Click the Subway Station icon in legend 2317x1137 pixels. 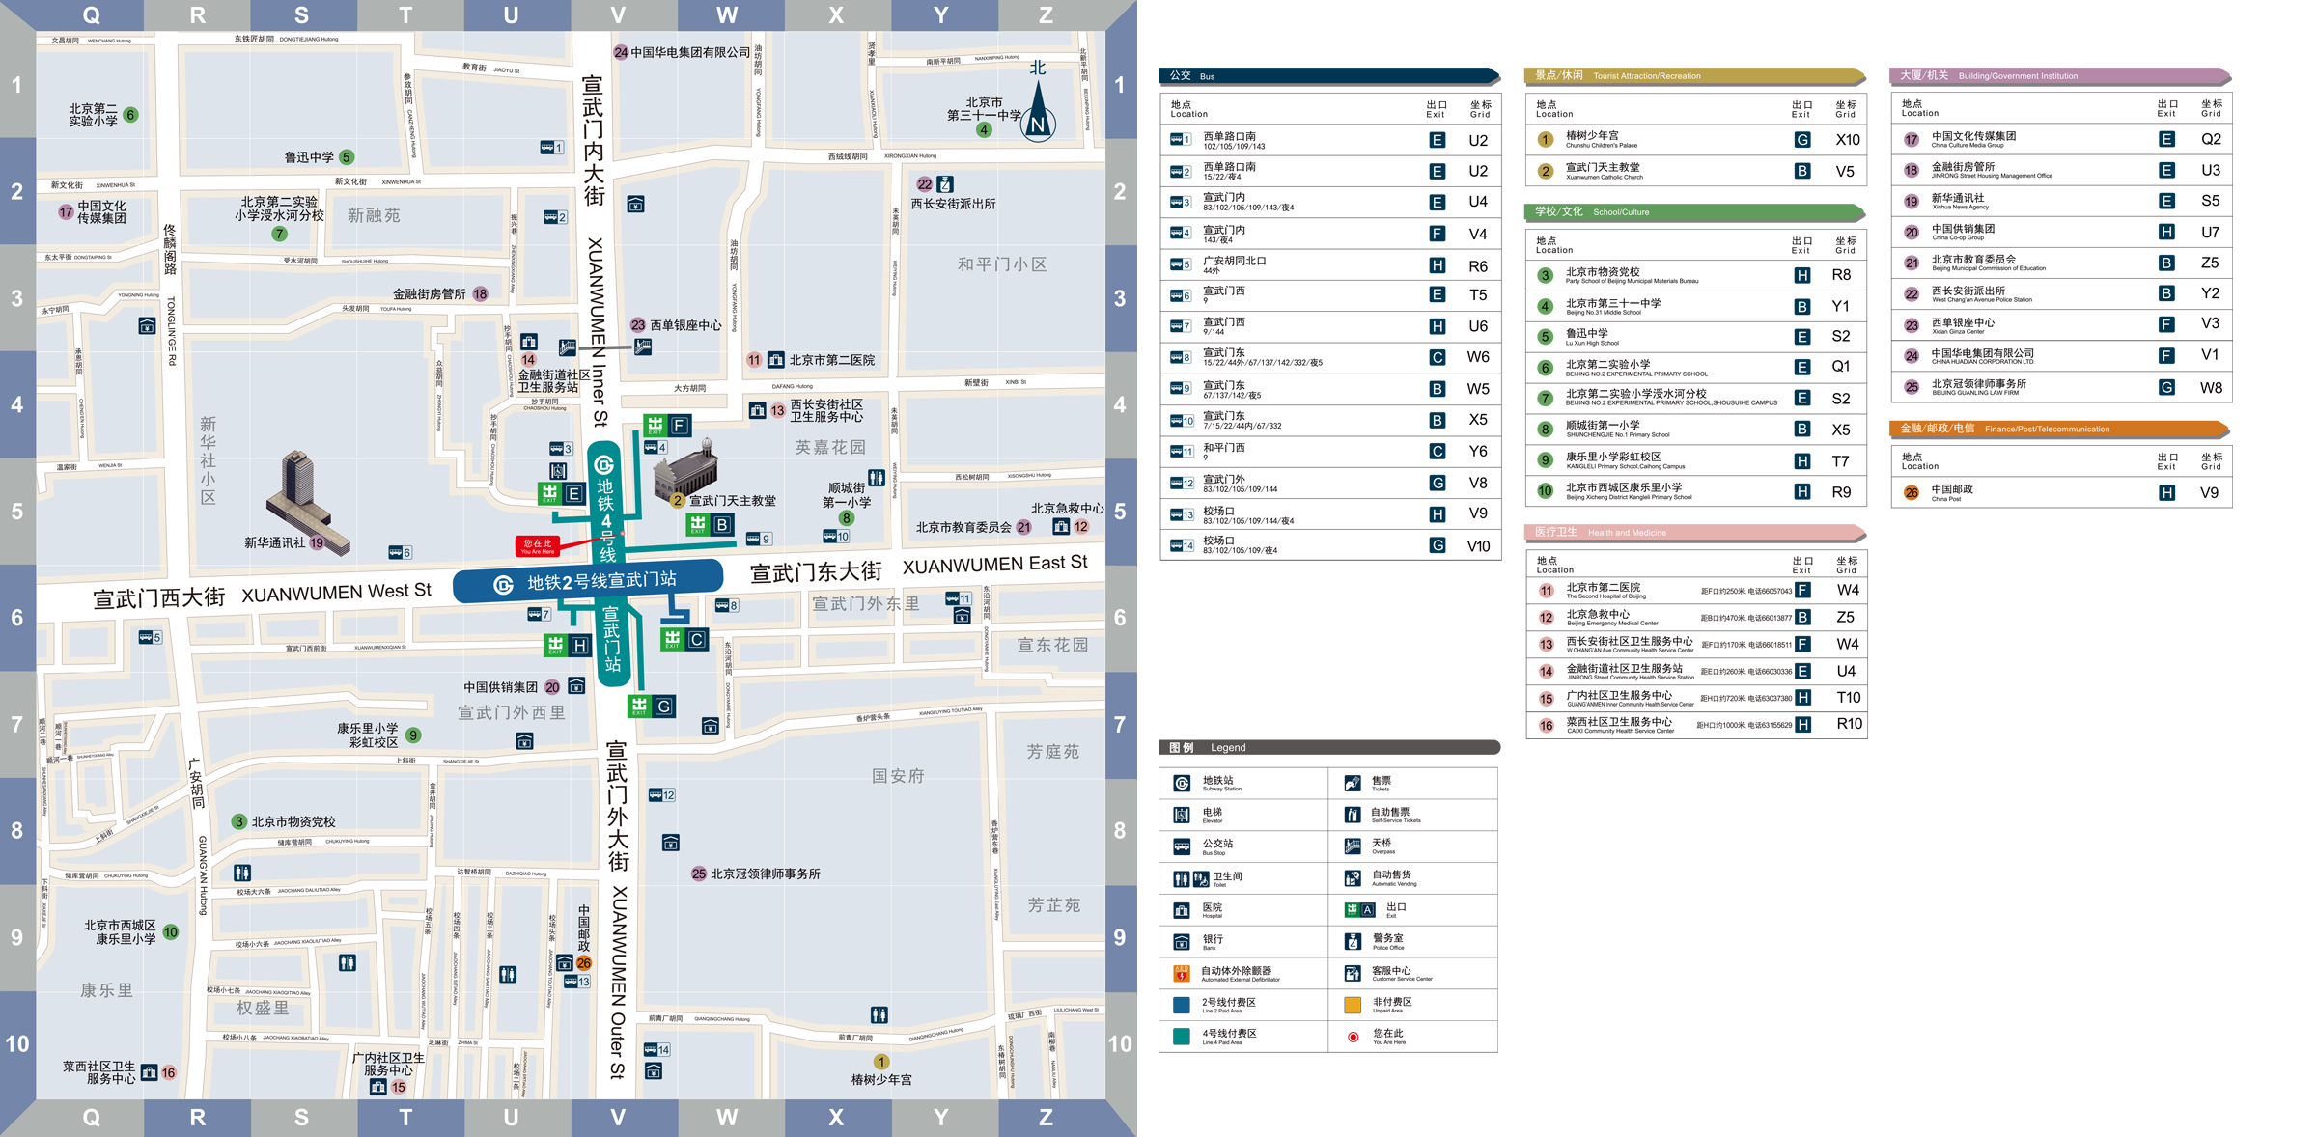(1182, 784)
